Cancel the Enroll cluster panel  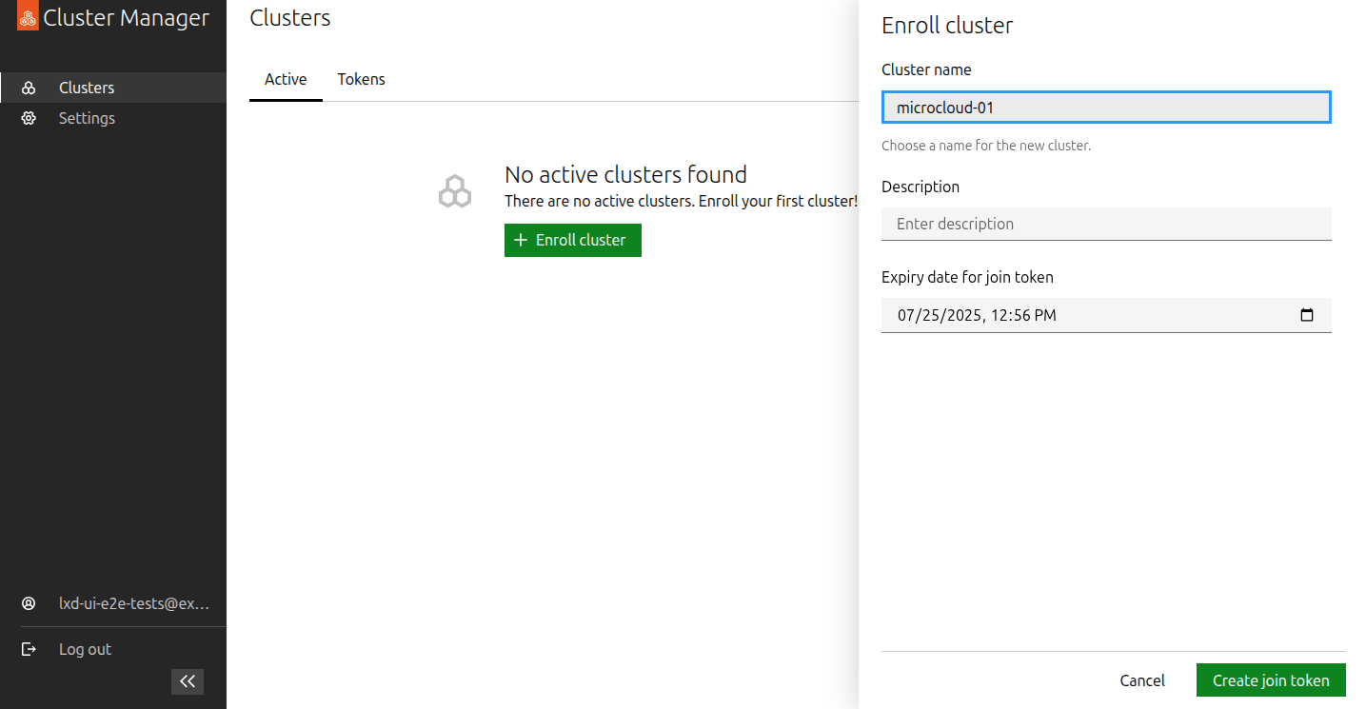pyautogui.click(x=1142, y=680)
